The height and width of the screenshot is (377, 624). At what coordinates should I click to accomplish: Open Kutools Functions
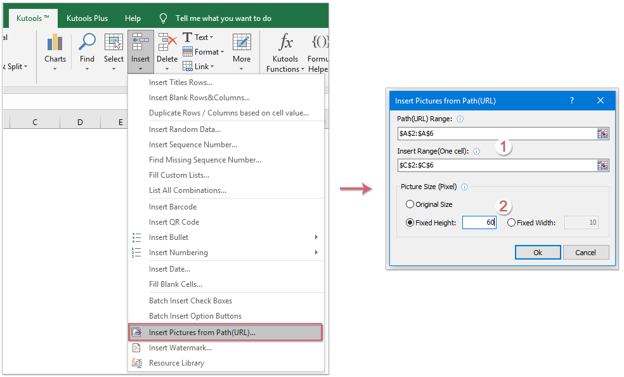pos(285,51)
